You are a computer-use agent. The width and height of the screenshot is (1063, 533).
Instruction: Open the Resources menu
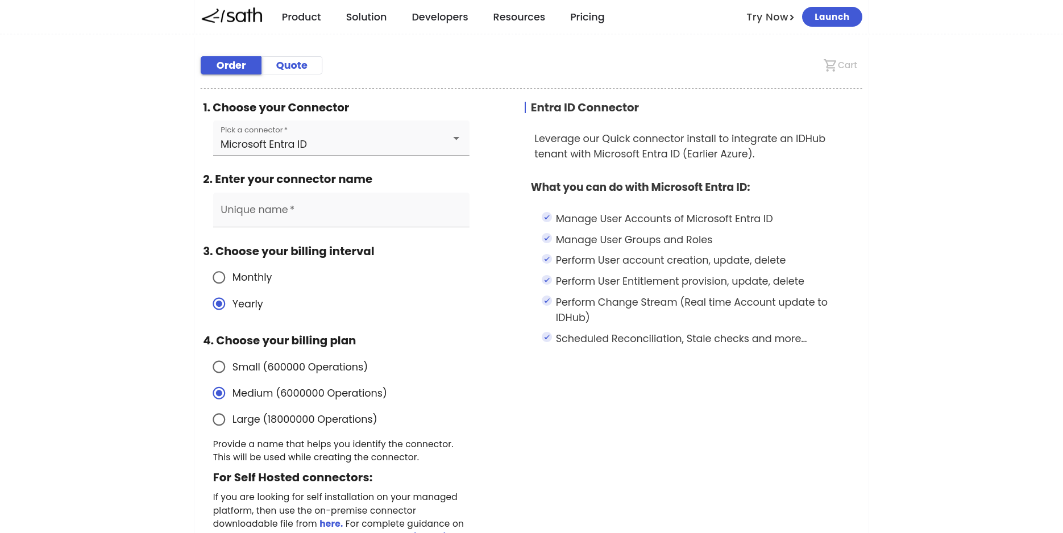(518, 17)
